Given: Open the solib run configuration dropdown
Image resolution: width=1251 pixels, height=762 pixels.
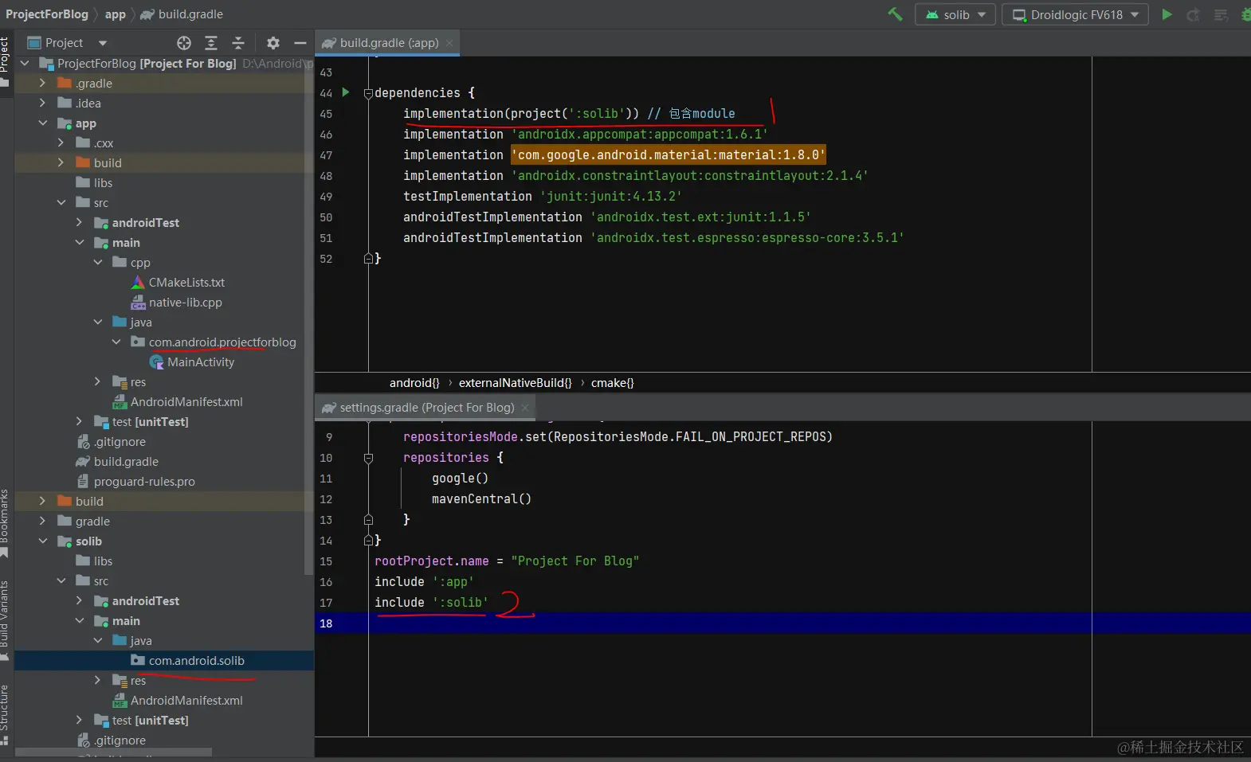Looking at the screenshot, I should click(x=955, y=14).
